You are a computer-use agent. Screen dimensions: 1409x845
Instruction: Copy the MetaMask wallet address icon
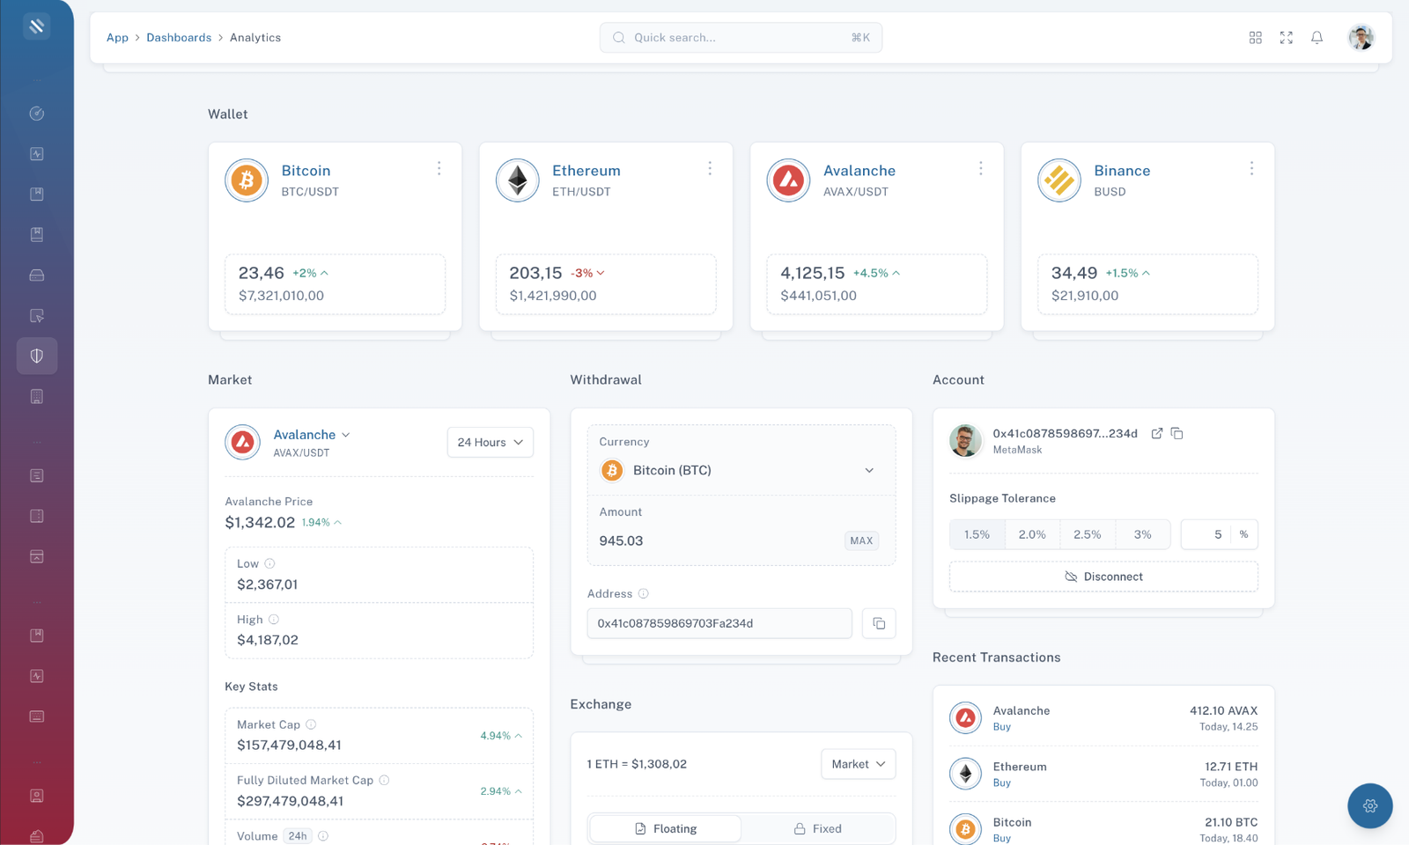coord(1177,433)
